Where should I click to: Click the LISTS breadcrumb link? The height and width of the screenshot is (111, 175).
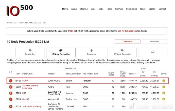[x=21, y=23]
